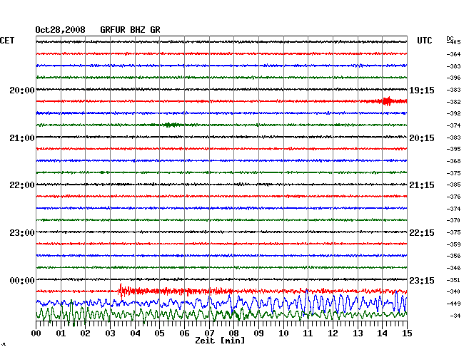Click the minute axis label 04

click(135, 333)
